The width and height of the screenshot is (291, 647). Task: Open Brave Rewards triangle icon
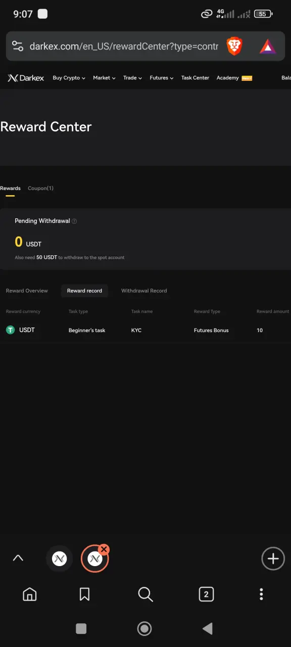(268, 47)
